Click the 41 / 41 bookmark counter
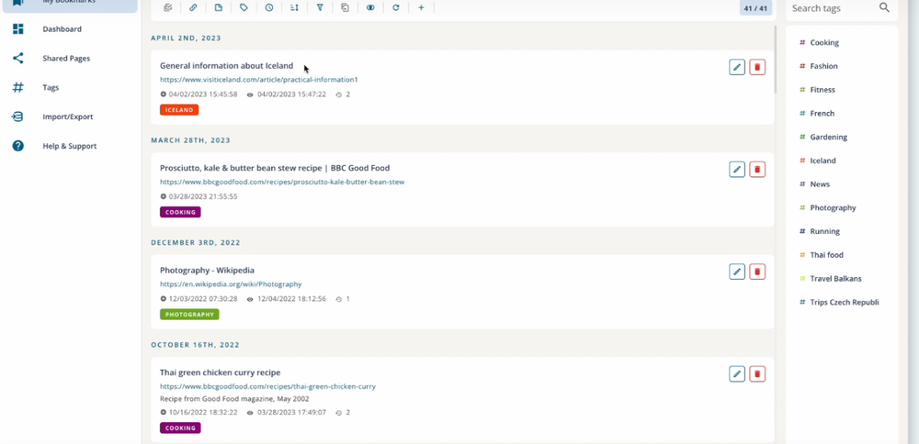This screenshot has width=919, height=444. coord(755,8)
